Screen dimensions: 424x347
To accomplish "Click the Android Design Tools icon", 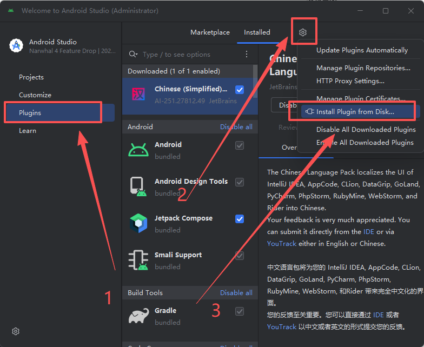I will click(x=138, y=186).
